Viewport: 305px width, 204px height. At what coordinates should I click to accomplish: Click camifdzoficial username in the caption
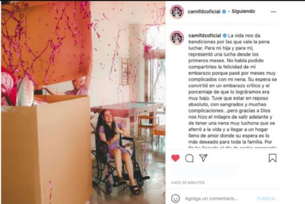(205, 35)
